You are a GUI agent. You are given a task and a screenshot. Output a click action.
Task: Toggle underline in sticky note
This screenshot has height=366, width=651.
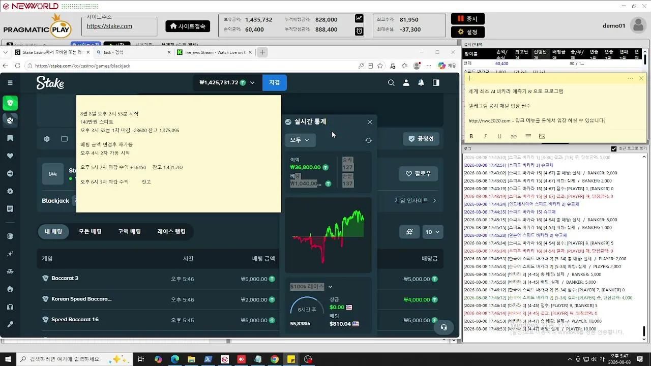(x=499, y=136)
